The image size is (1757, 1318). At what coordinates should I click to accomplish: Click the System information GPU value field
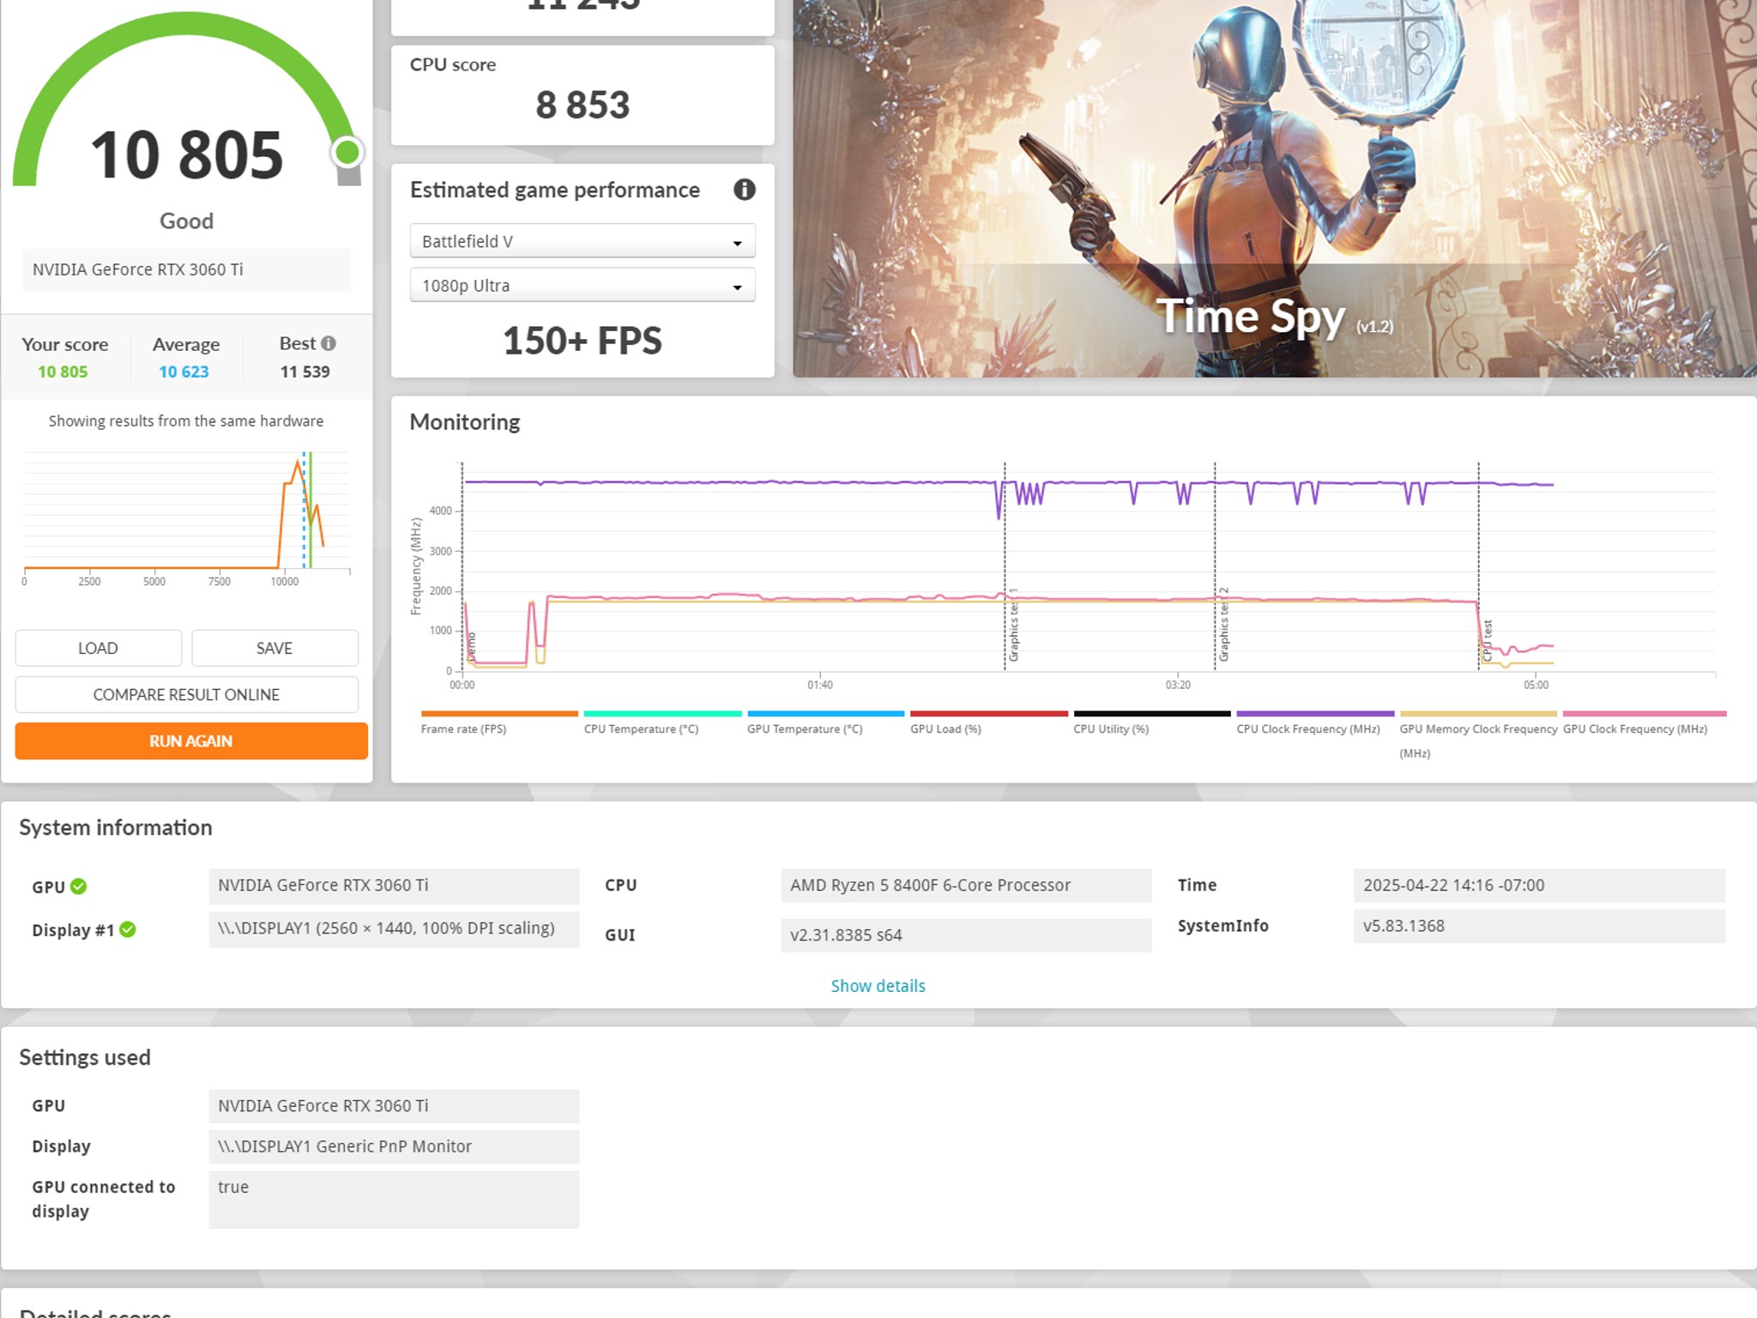pyautogui.click(x=394, y=886)
